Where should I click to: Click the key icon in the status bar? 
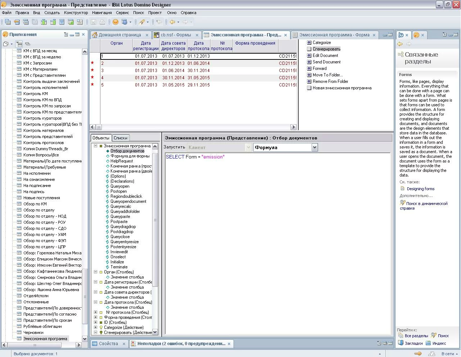point(417,354)
